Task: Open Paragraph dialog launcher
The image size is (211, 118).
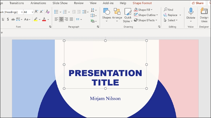Action: pyautogui.click(x=98, y=27)
